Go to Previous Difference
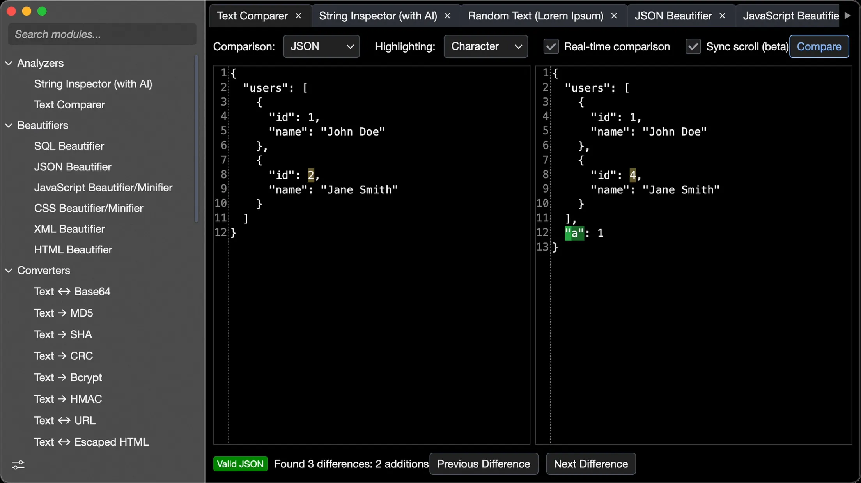861x483 pixels. coord(484,464)
